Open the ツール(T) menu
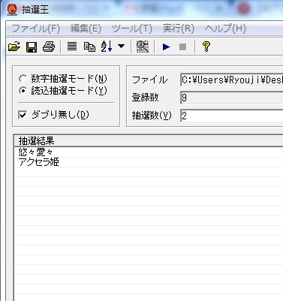The height and width of the screenshot is (301, 283). click(x=132, y=29)
